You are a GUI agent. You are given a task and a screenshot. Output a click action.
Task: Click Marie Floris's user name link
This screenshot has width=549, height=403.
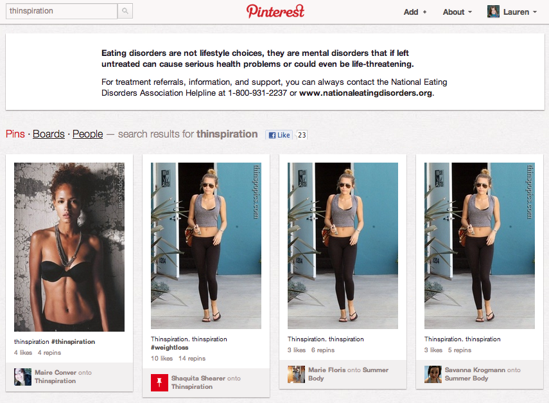point(327,370)
